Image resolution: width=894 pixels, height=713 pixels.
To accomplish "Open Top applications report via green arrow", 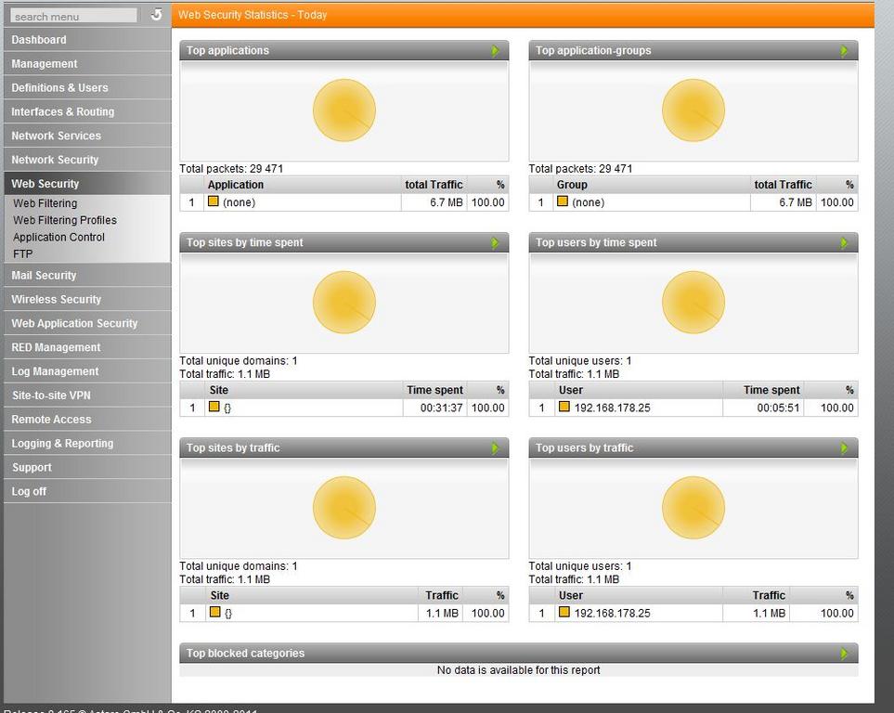I will [496, 51].
